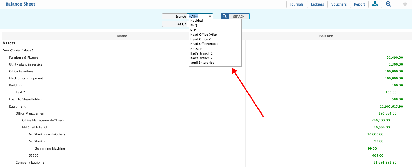Open the Branch dropdown arrow

click(210, 16)
